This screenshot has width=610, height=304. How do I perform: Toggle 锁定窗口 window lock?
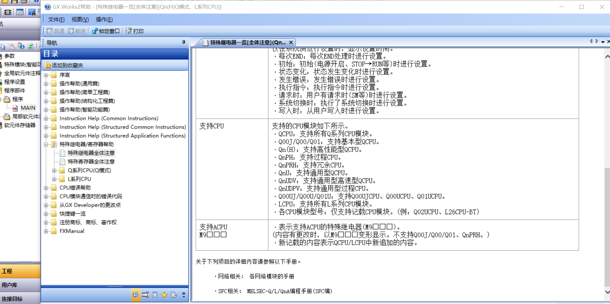click(106, 31)
